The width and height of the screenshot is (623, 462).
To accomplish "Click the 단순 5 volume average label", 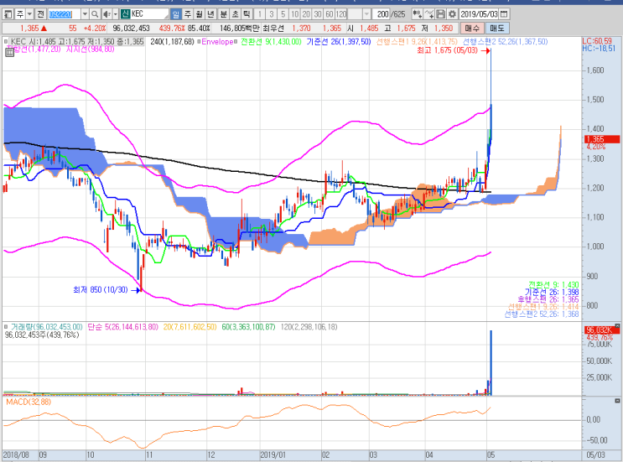I will pyautogui.click(x=122, y=327).
